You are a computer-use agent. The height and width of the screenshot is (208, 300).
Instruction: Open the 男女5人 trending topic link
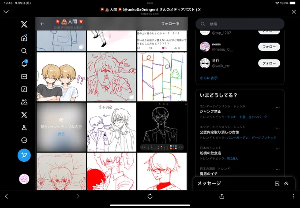[x=232, y=159]
